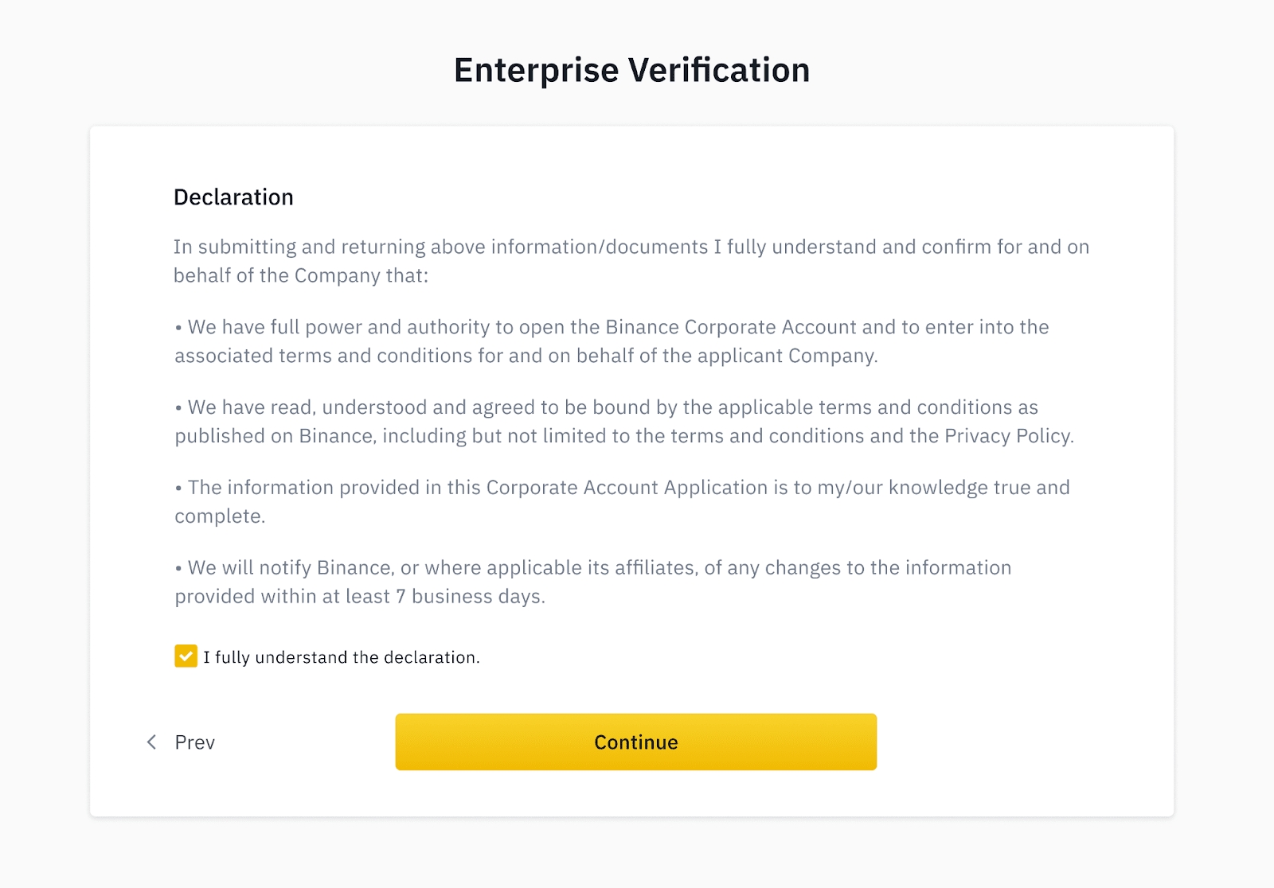Click the left chevron next to Prev
The image size is (1274, 888).
[x=151, y=742]
